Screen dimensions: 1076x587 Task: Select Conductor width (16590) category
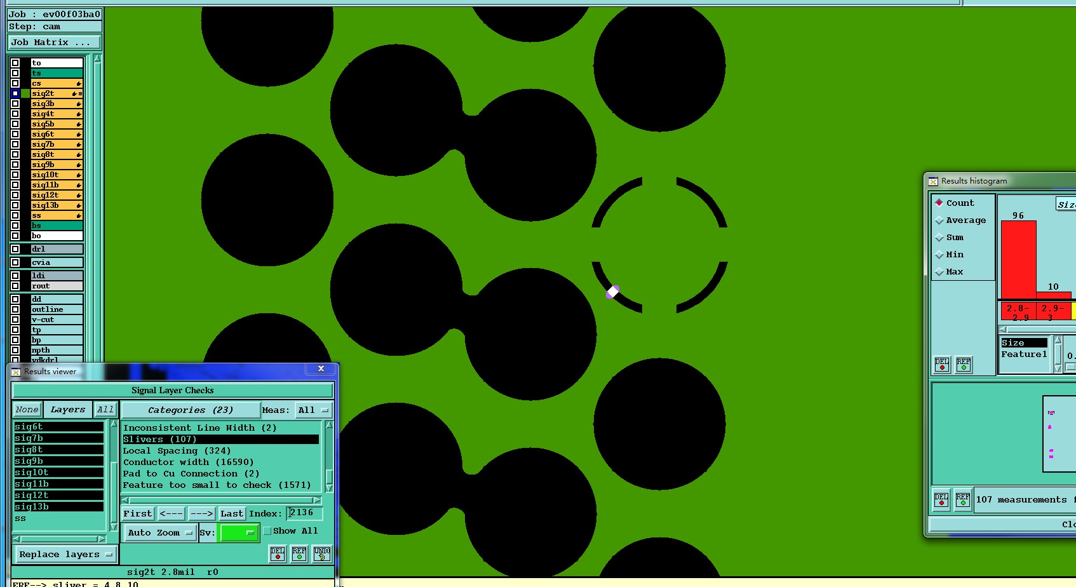pyautogui.click(x=220, y=462)
